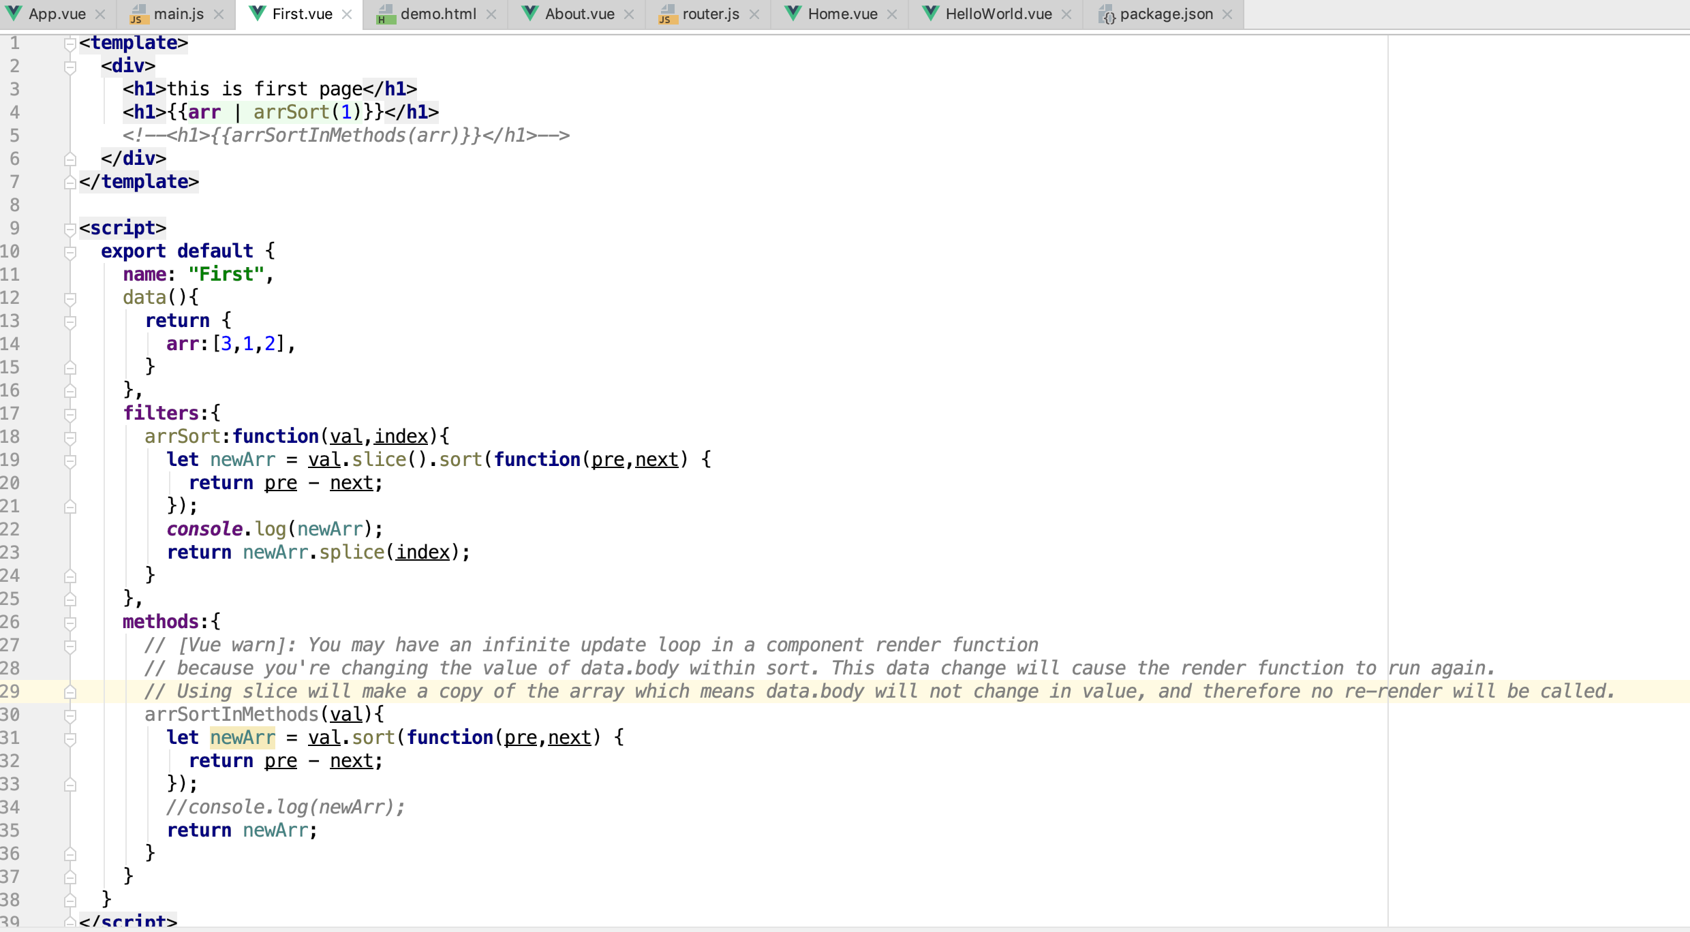
Task: Collapse the data() function fold marker
Action: coord(70,298)
